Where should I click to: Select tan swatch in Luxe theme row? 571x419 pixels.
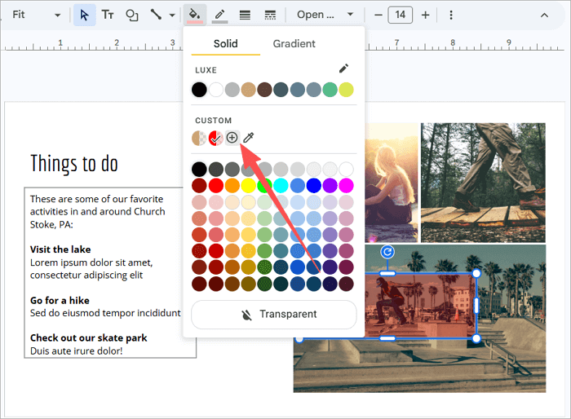[x=248, y=90]
